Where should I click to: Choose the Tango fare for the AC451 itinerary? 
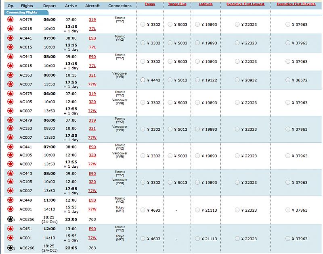pos(143,239)
